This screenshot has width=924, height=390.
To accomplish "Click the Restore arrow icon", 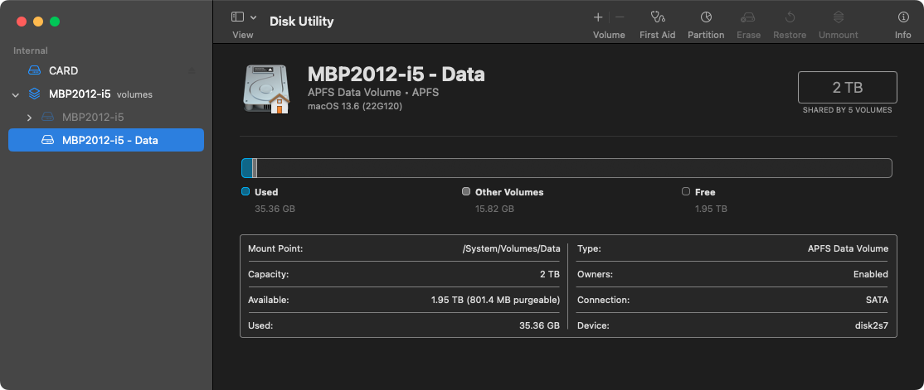I will tap(790, 17).
